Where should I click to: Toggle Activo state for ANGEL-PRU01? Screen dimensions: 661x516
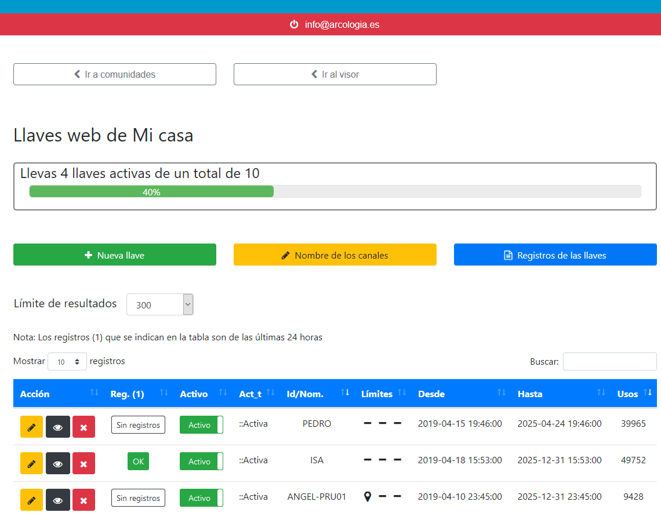point(201,497)
